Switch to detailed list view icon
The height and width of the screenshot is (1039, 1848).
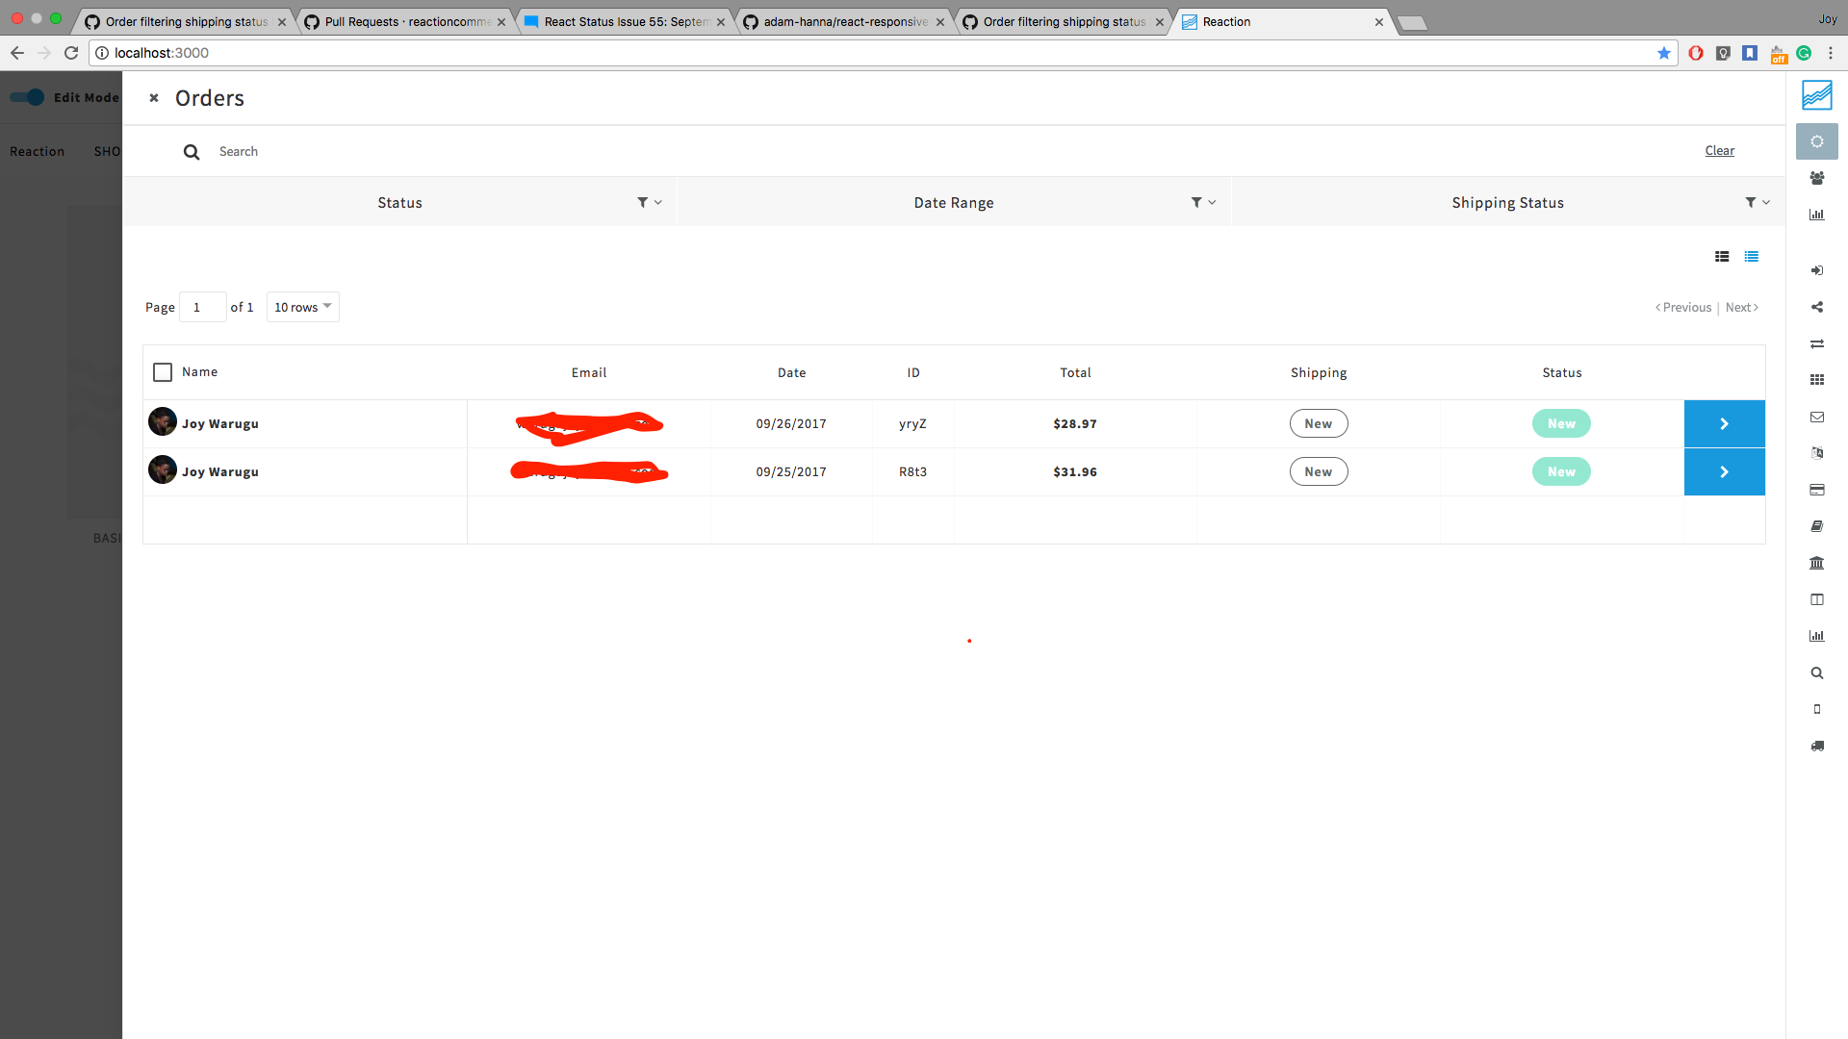point(1722,256)
